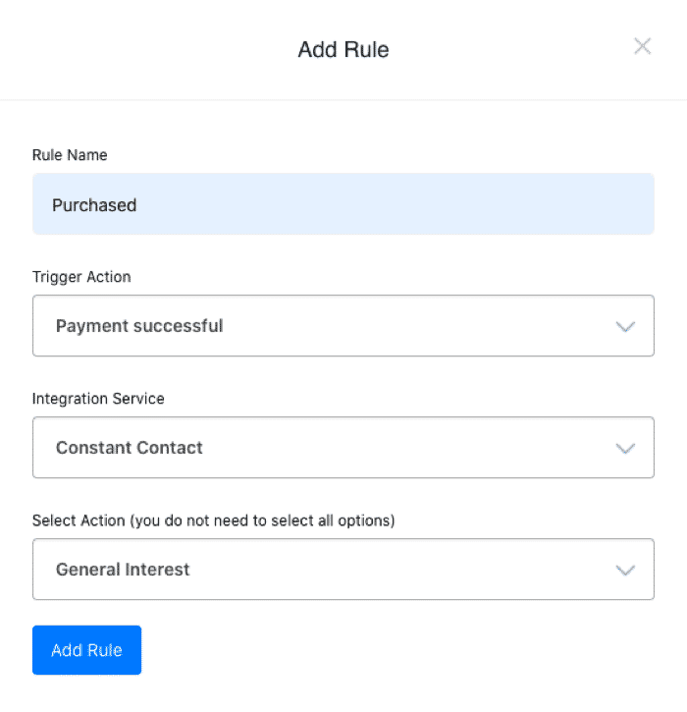The width and height of the screenshot is (687, 712).
Task: Click the Select Action label text
Action: click(x=79, y=520)
